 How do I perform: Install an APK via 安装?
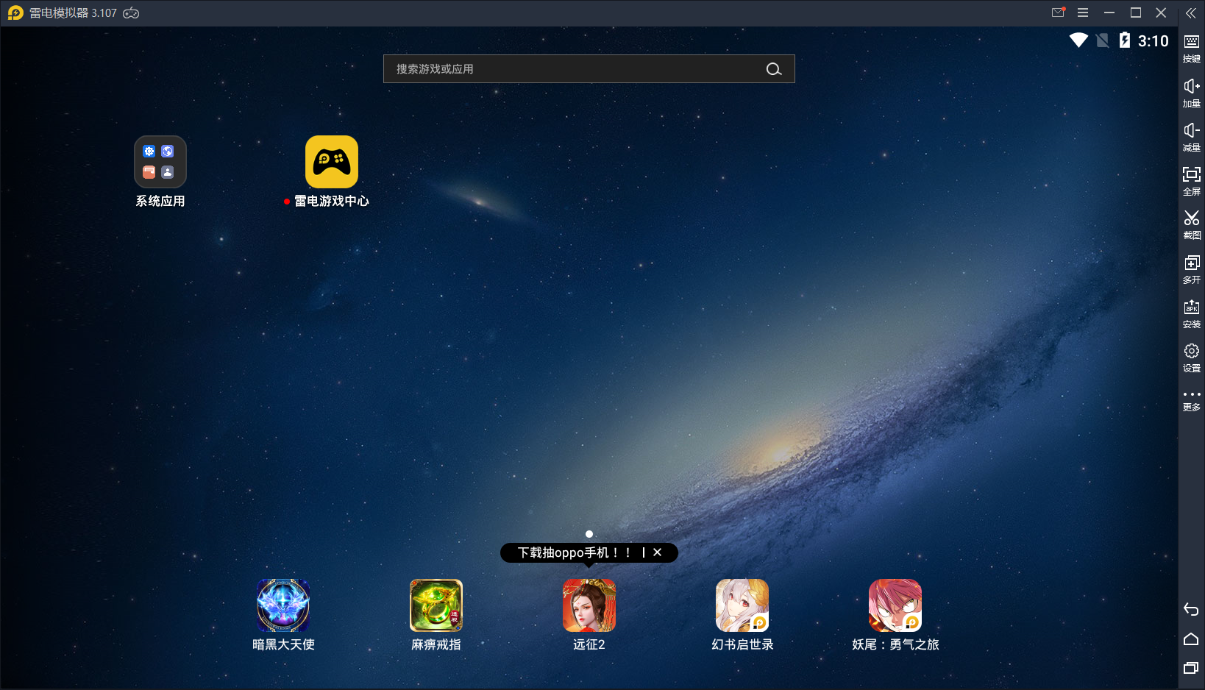coord(1192,313)
